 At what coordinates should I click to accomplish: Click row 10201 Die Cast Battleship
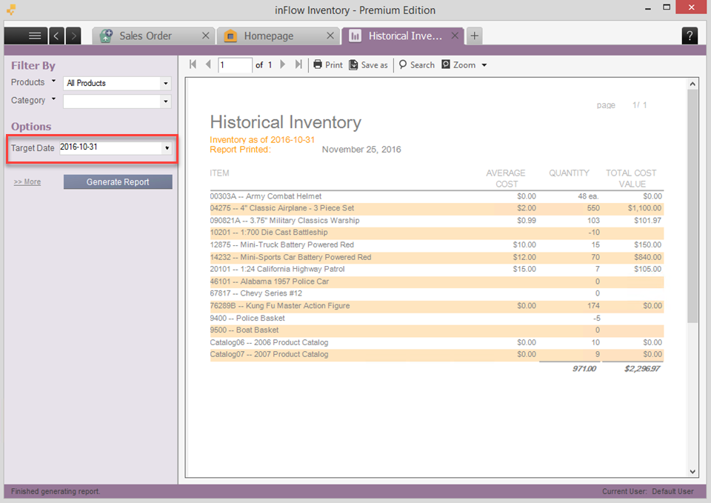click(437, 233)
